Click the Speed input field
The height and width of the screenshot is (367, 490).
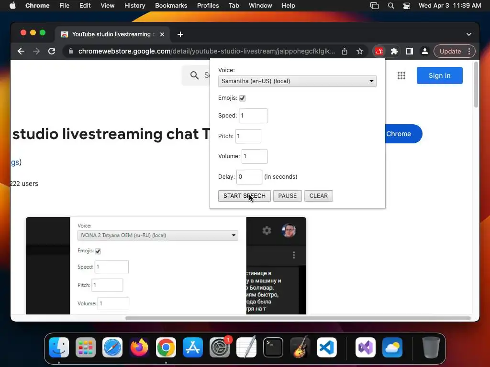[x=253, y=116]
